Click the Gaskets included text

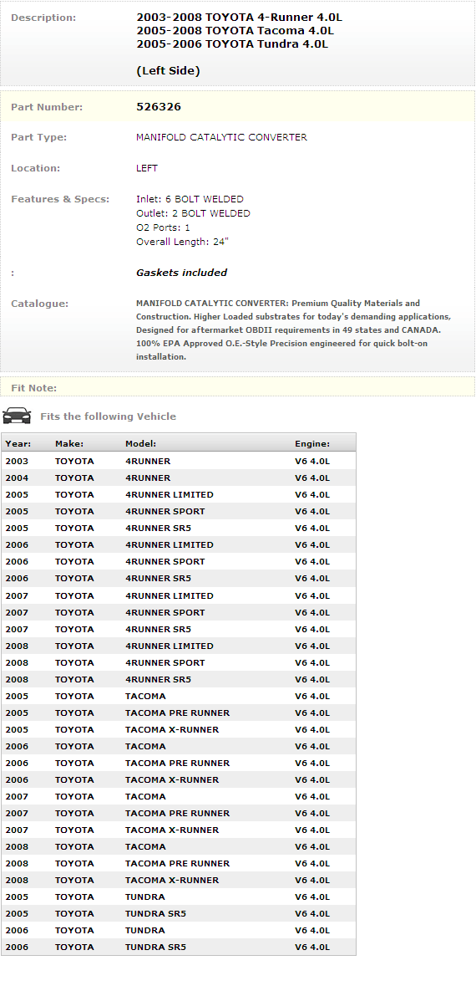[181, 273]
